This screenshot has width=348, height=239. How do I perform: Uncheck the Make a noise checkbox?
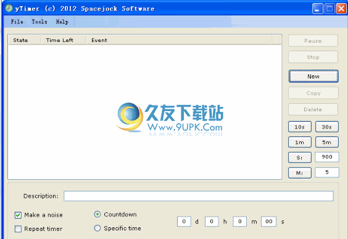click(x=18, y=215)
